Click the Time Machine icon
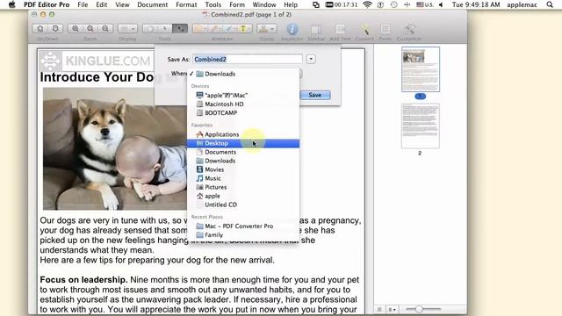562x316 pixels. point(394,4)
